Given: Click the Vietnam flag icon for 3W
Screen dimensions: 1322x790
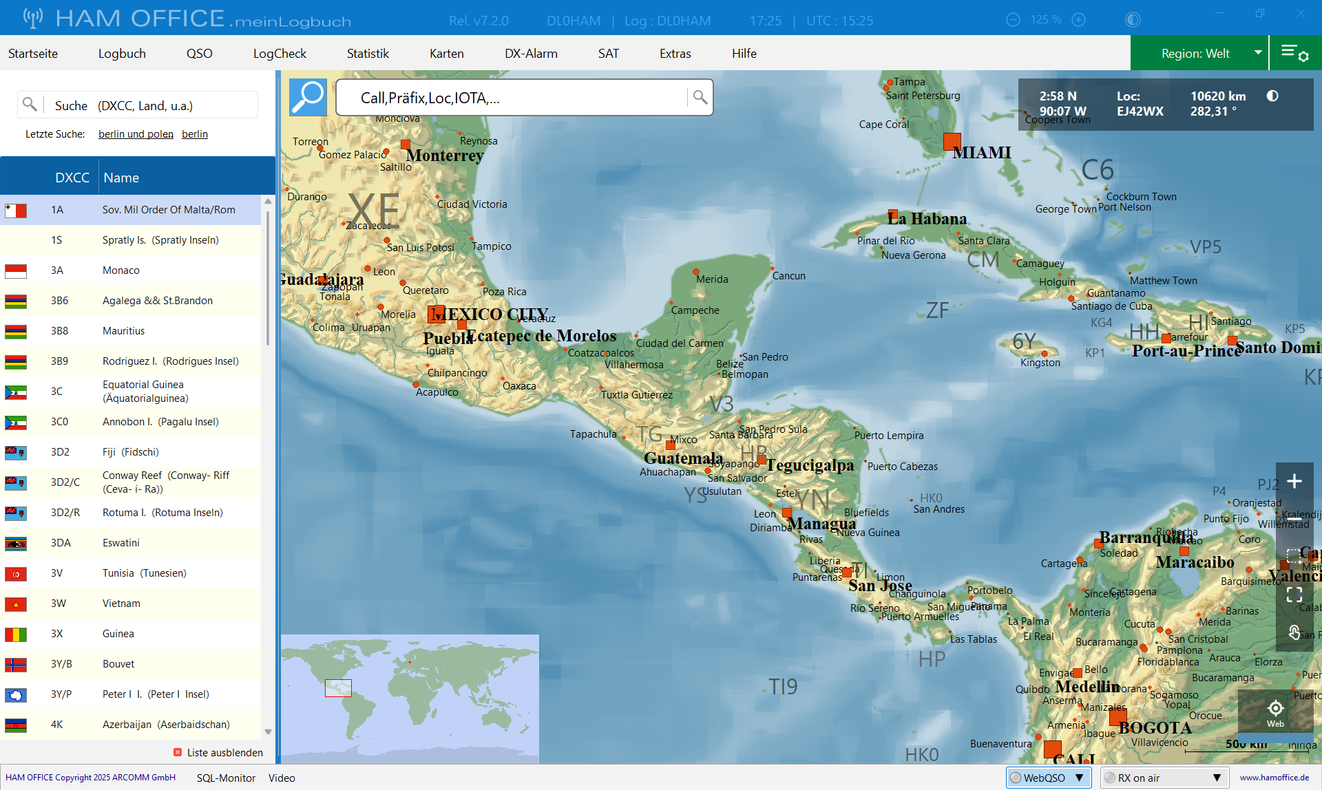Looking at the screenshot, I should coord(16,604).
